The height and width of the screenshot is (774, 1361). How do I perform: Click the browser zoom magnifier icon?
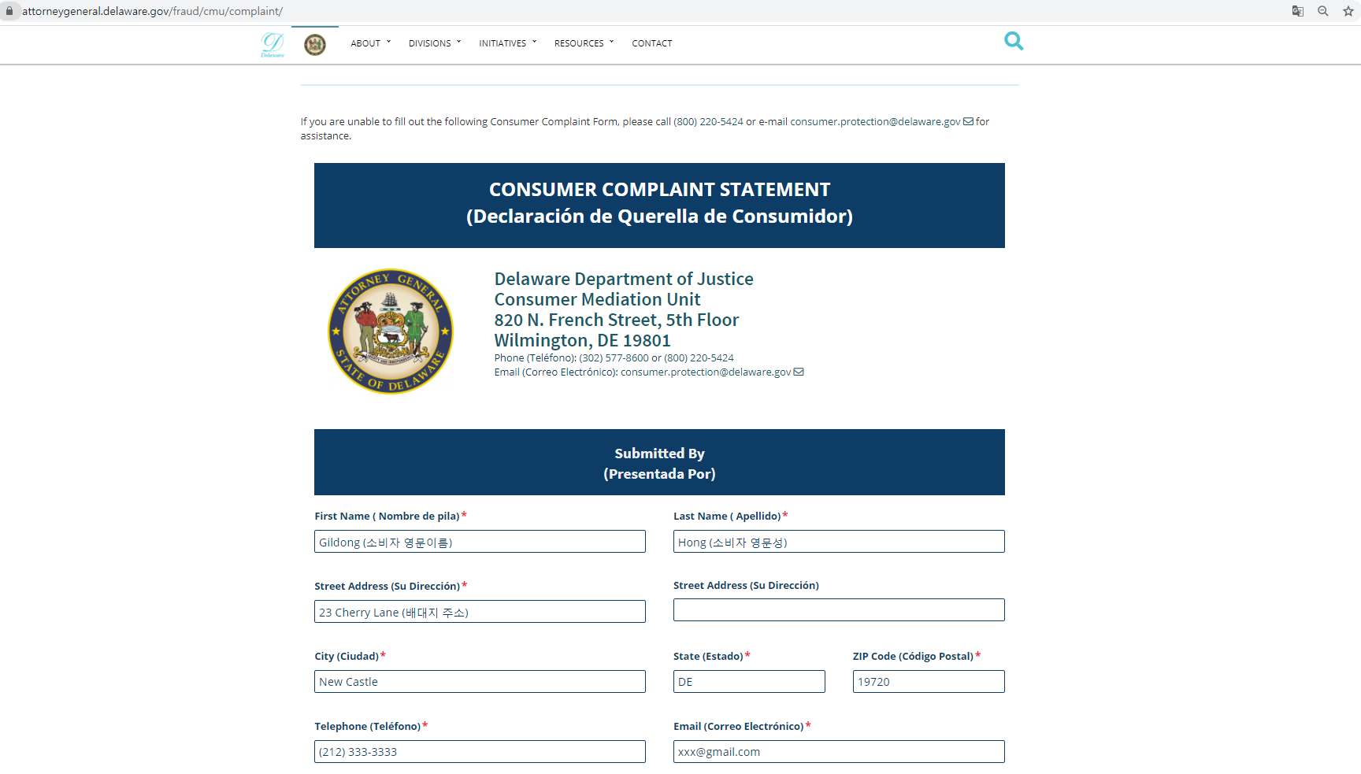click(1323, 11)
